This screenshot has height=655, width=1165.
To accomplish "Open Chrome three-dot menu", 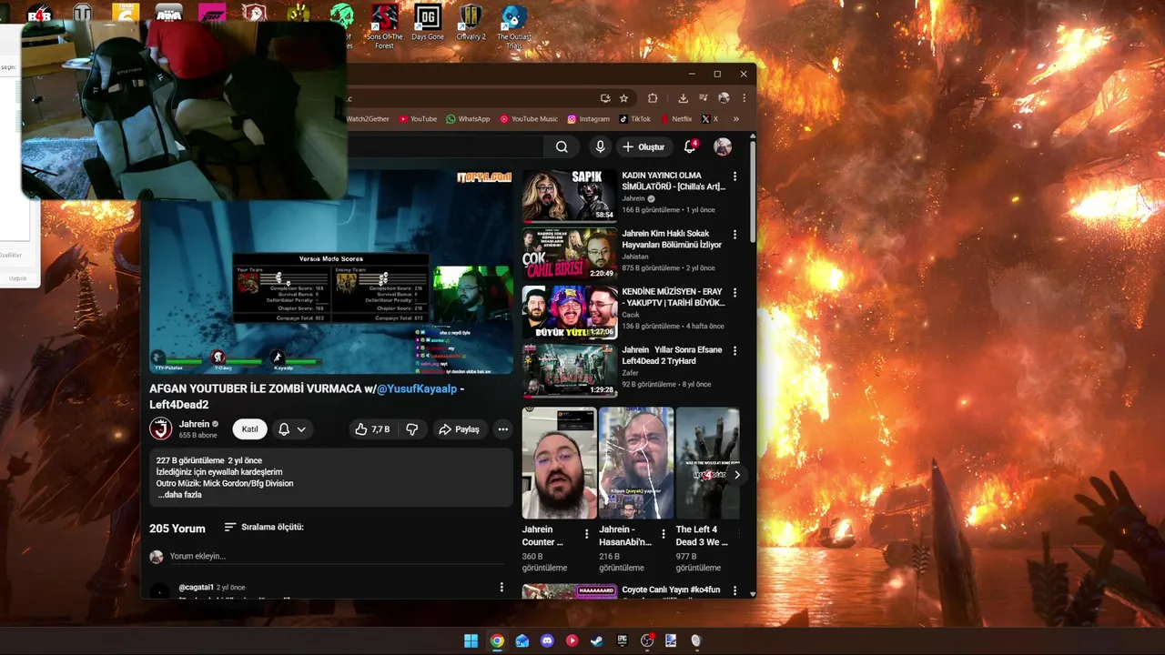I will (x=744, y=98).
